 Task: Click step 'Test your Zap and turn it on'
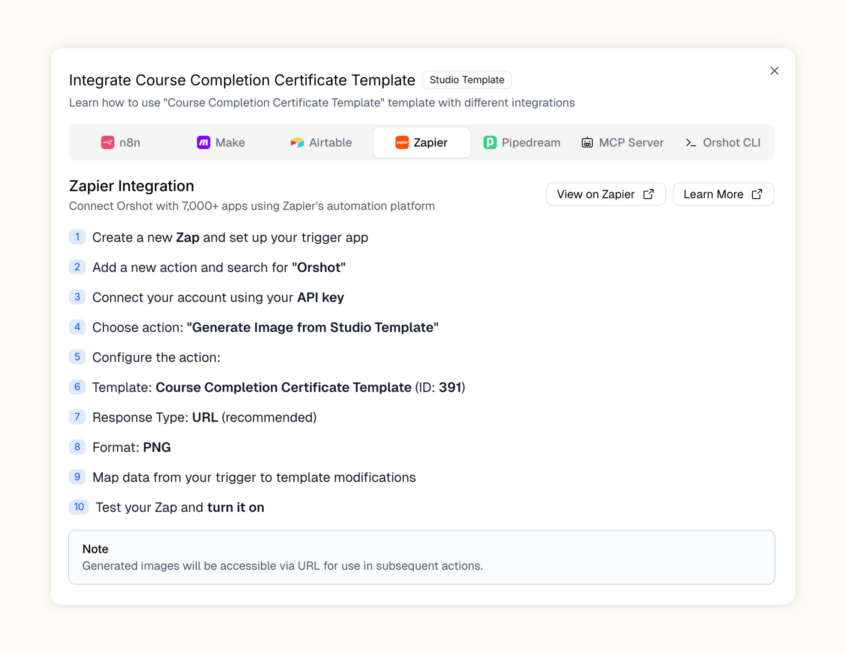tap(180, 507)
